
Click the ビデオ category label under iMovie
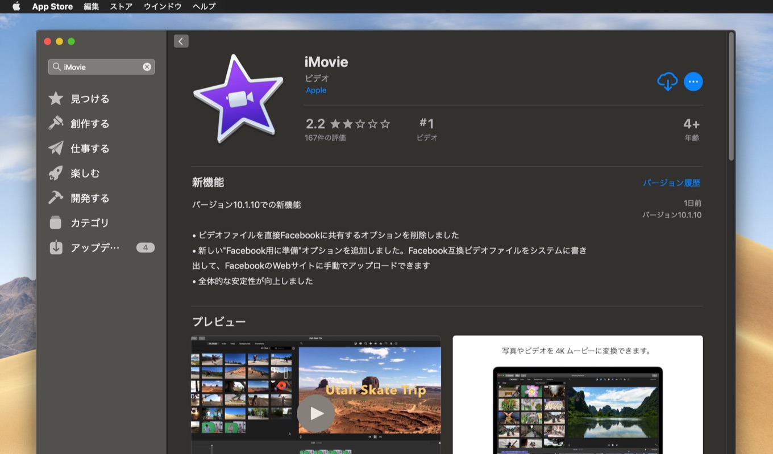click(x=317, y=78)
